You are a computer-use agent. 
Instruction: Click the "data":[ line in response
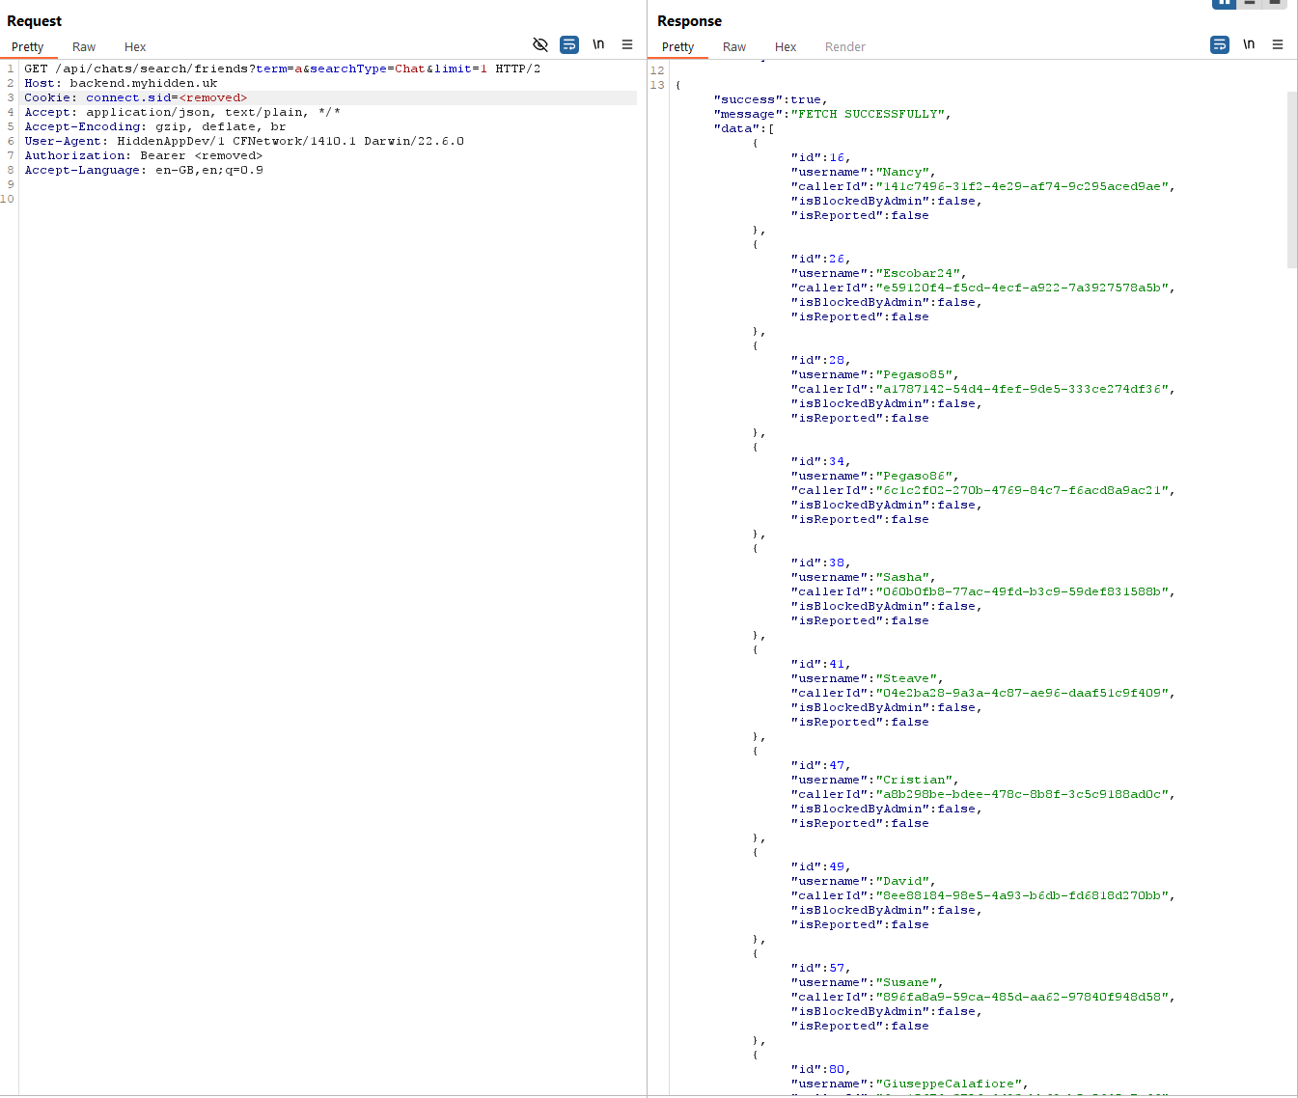[744, 128]
